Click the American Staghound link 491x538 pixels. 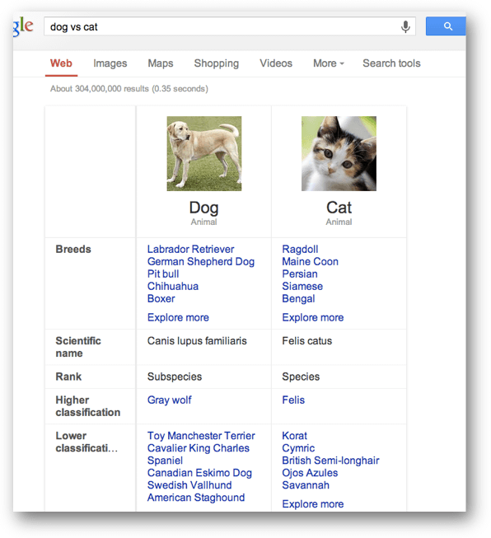coord(196,498)
